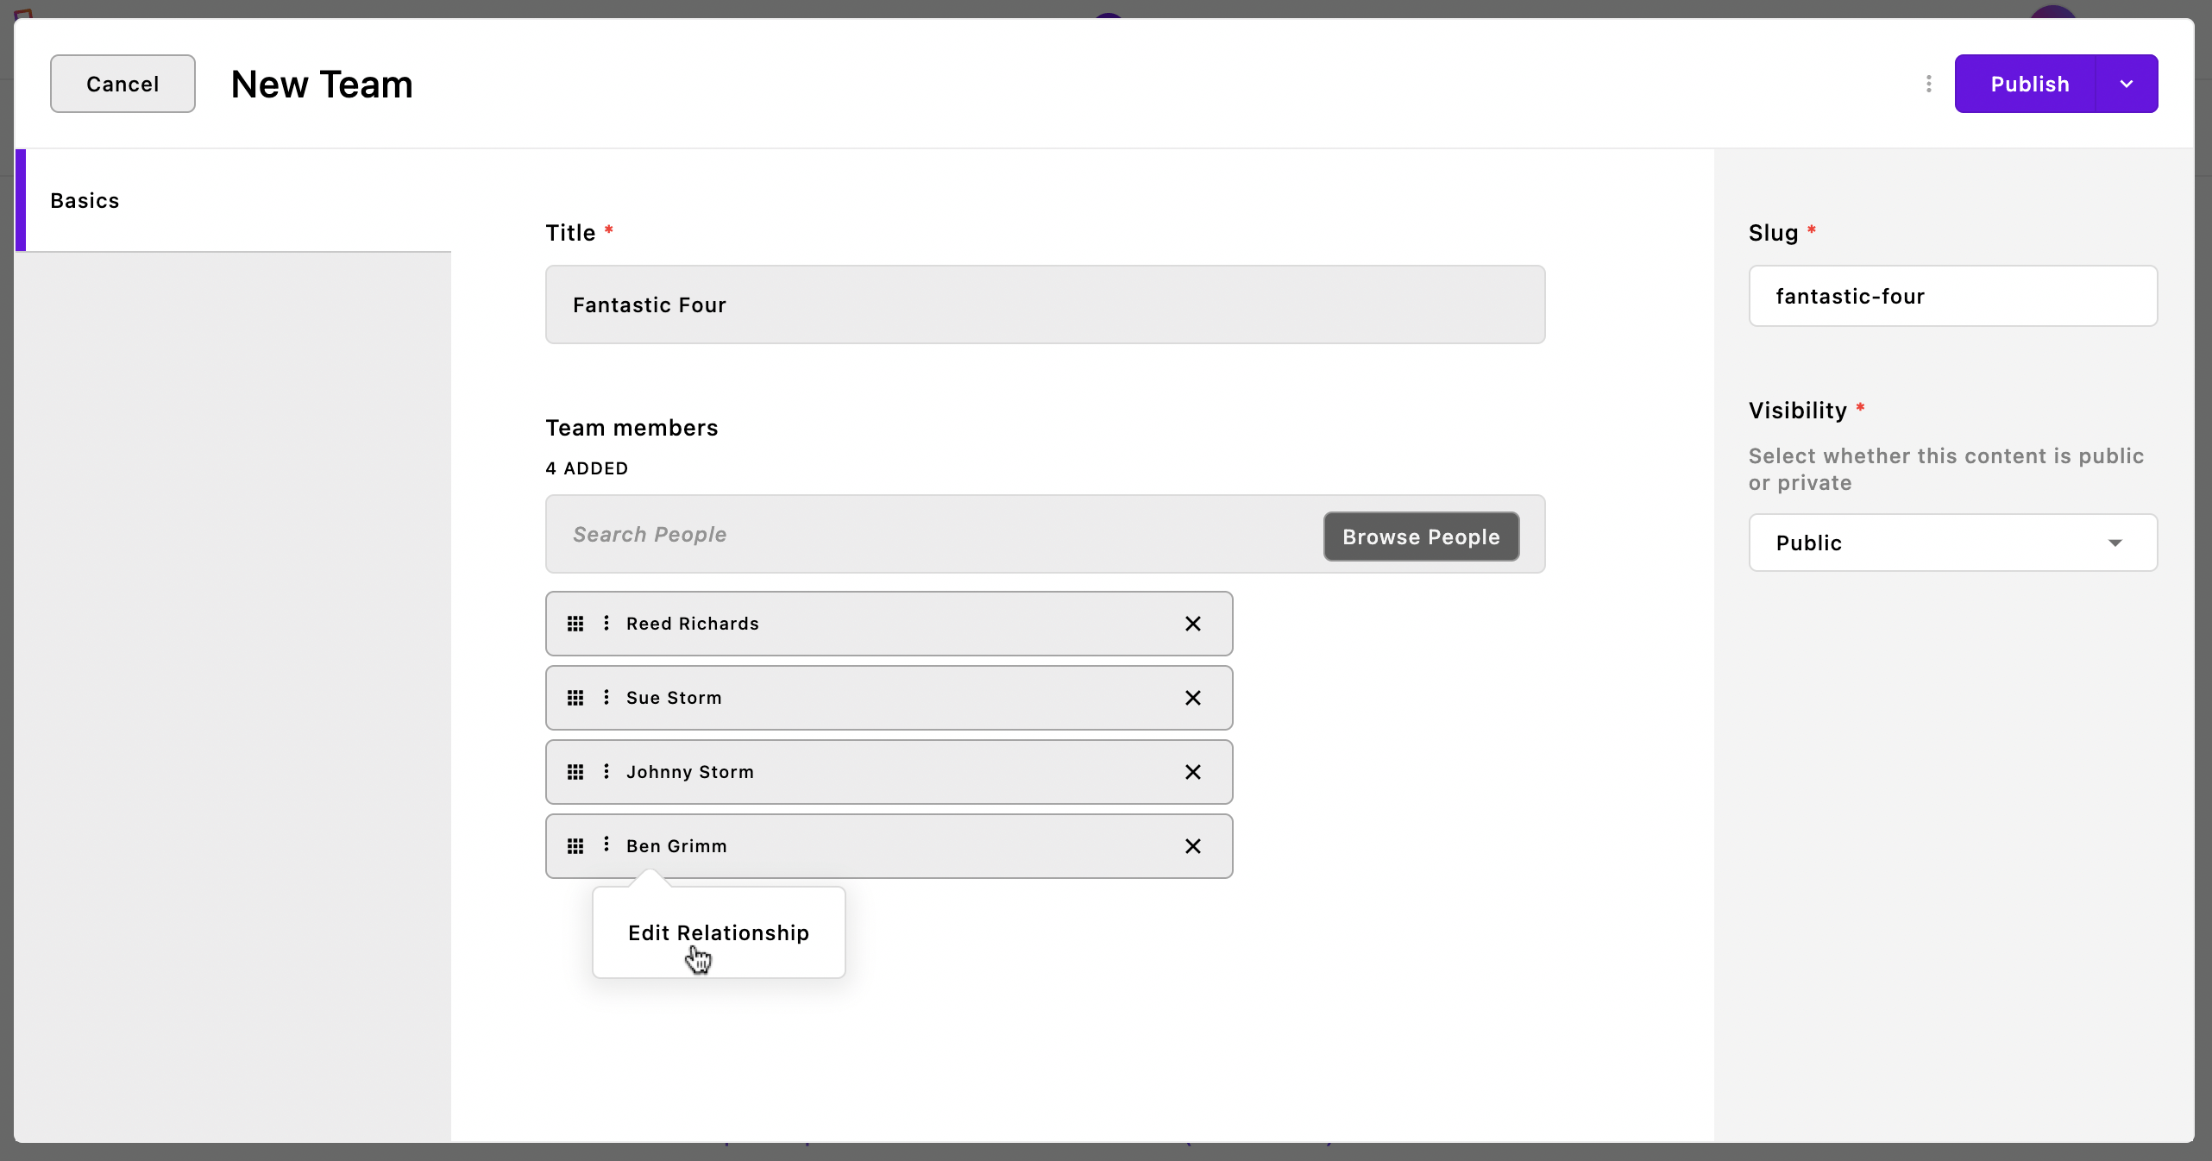Viewport: 2212px width, 1161px height.
Task: Open the options ellipsis for Reed Richards
Action: 606,624
